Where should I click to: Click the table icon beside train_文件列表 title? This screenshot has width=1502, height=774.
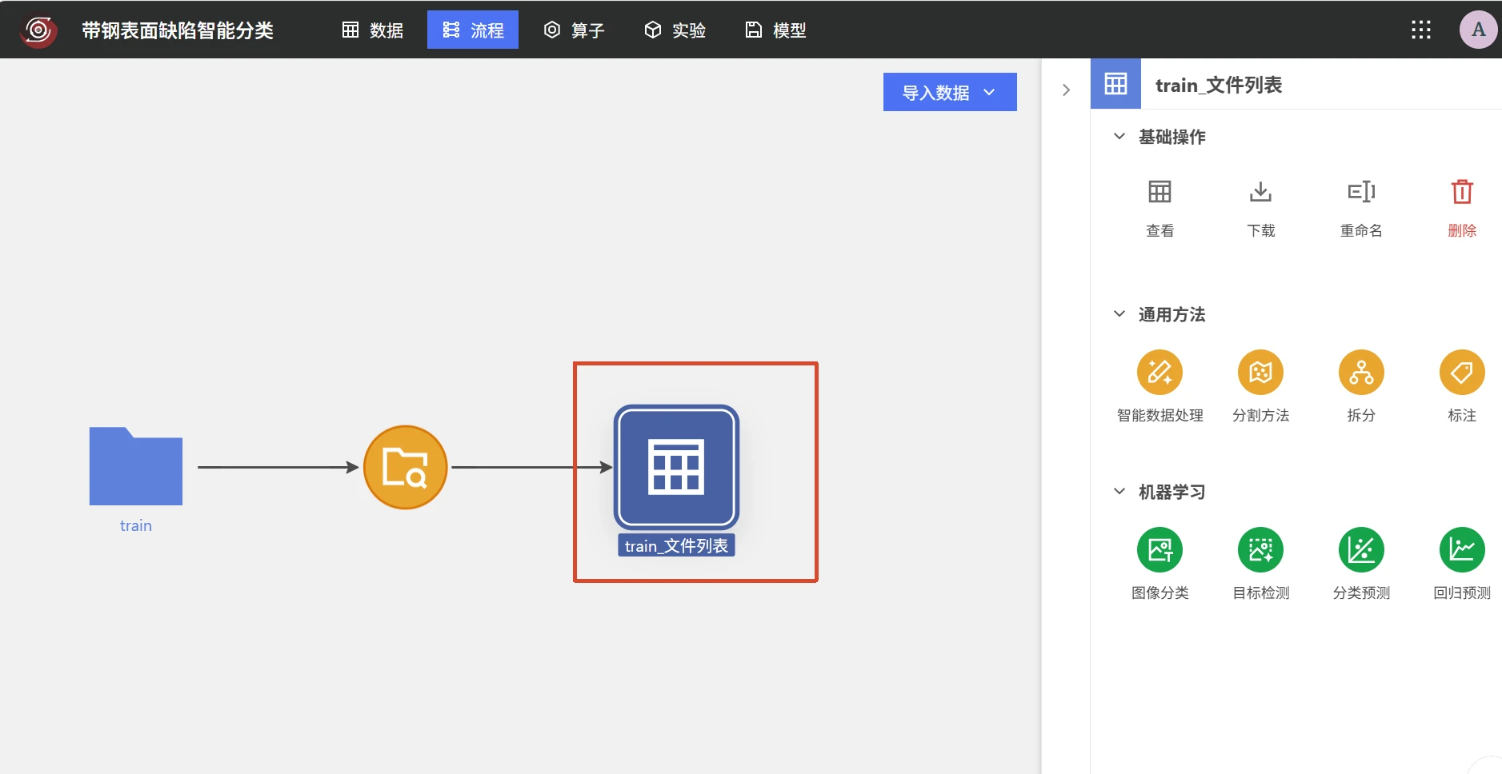click(1115, 84)
